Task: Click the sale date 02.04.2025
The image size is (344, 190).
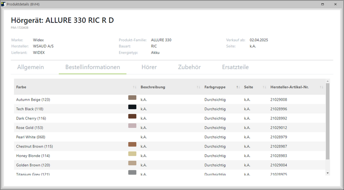Action: (259, 40)
